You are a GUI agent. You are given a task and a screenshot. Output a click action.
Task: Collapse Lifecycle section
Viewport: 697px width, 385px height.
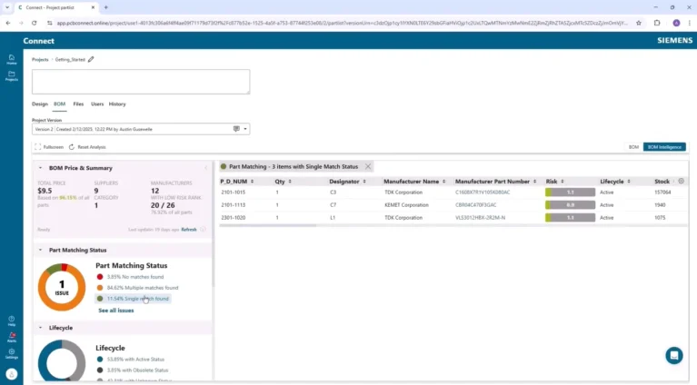click(x=40, y=328)
